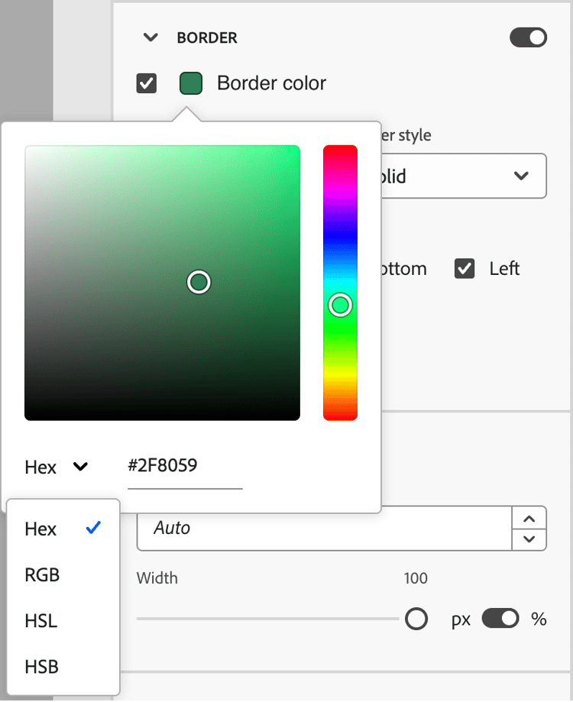Uncheck the Left border side checkbox
Screen dimensions: 573x702
pyautogui.click(x=464, y=268)
